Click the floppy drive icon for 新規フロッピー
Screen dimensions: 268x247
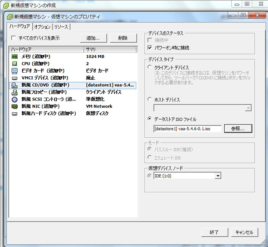point(15,92)
